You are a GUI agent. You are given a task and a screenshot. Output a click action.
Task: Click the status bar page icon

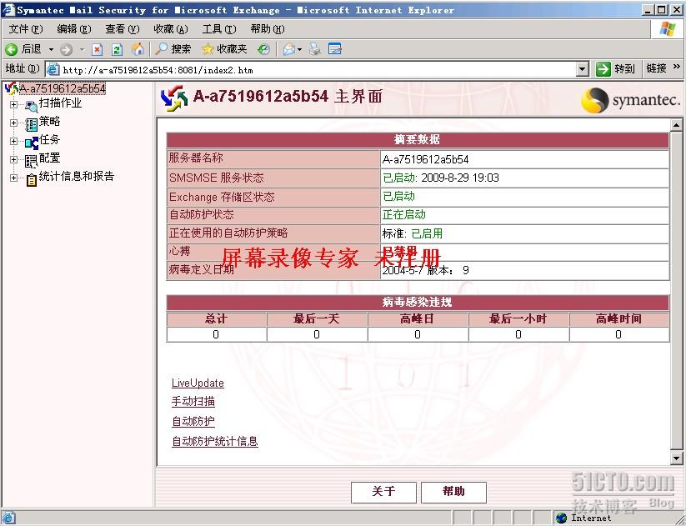click(8, 518)
